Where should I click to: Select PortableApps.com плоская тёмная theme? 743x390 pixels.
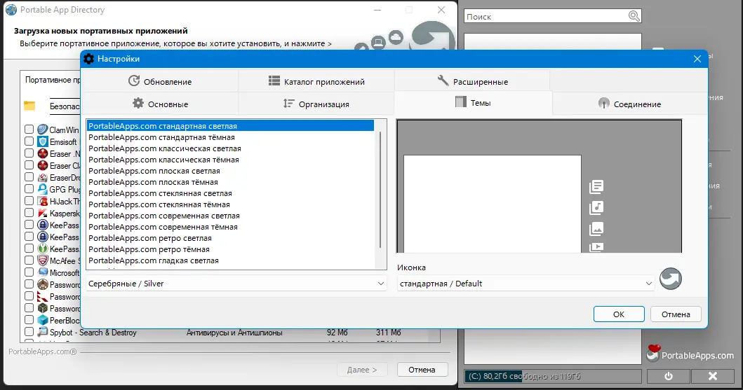(x=230, y=182)
